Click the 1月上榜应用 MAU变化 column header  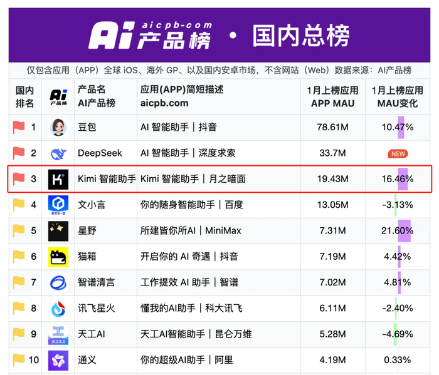point(397,96)
